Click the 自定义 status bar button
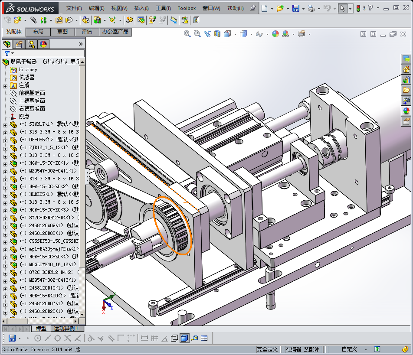 [349, 349]
